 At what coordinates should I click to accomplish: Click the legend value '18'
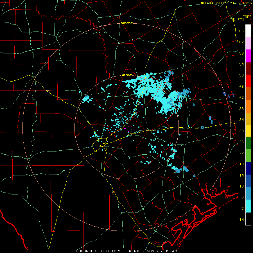pos(241,164)
